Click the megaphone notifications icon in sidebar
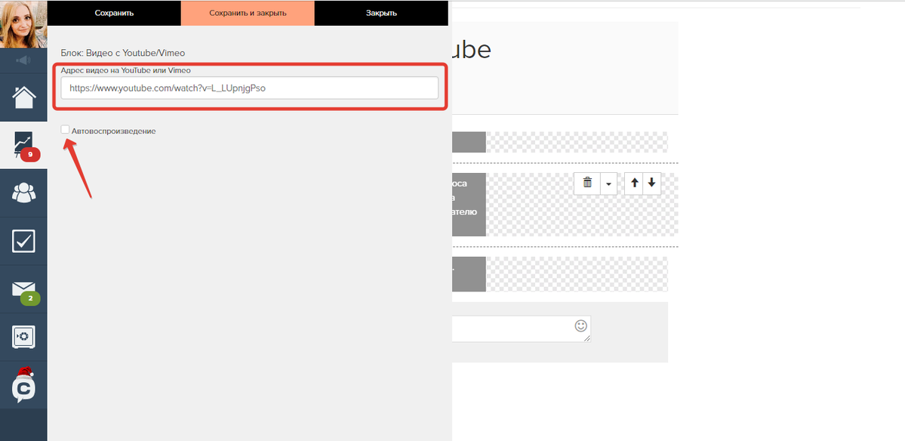The image size is (905, 441). click(23, 60)
